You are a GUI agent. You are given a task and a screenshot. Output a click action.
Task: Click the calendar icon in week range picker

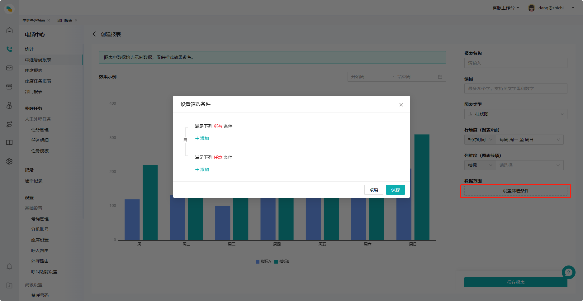click(440, 77)
